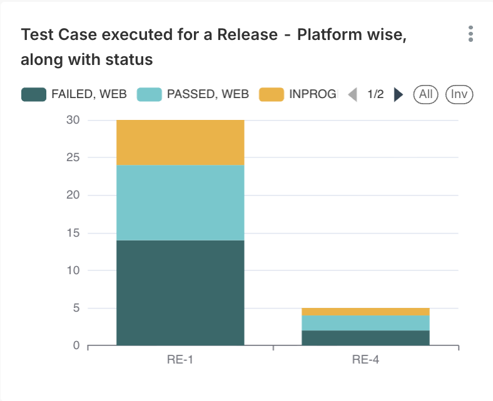Go to the previous legend page arrow
493x401 pixels.
tap(352, 95)
